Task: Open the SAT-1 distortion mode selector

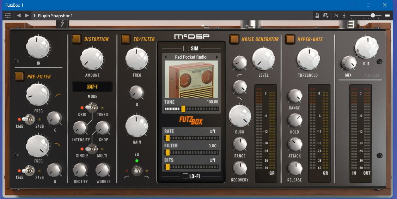Action: 92,87
